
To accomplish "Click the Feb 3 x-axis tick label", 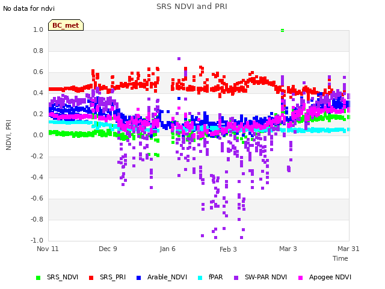I will pyautogui.click(x=228, y=249).
